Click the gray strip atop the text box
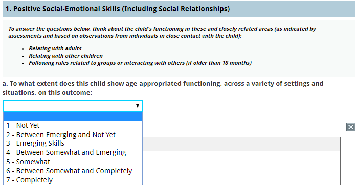357x185 pixels. click(241, 144)
